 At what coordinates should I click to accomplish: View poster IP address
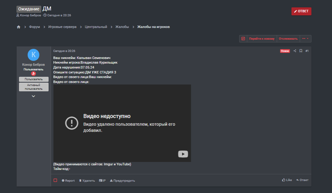coord(102,180)
